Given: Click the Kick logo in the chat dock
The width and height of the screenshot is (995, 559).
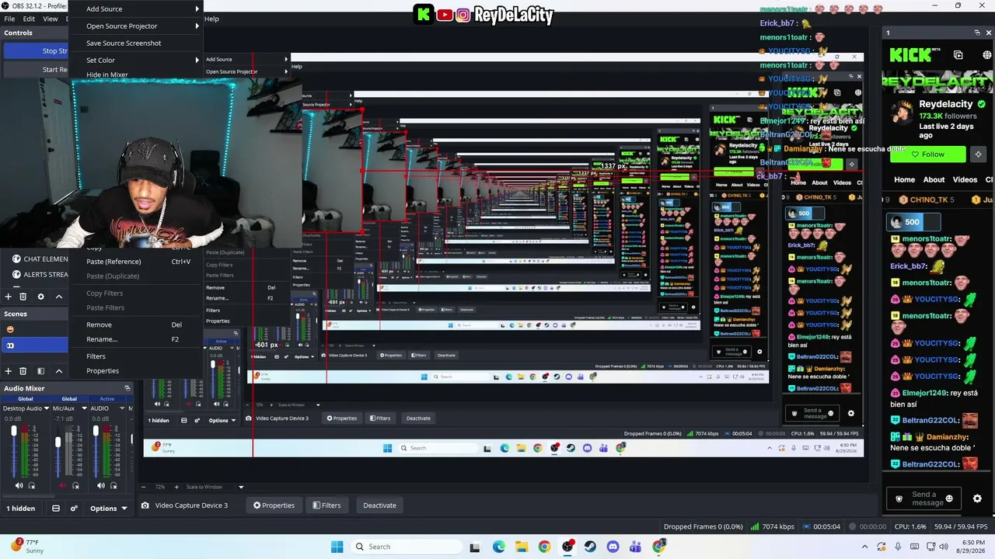Looking at the screenshot, I should click(x=910, y=55).
